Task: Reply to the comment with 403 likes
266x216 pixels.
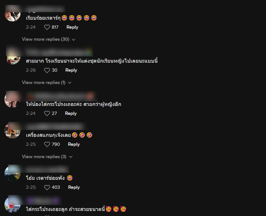Action: [74, 187]
